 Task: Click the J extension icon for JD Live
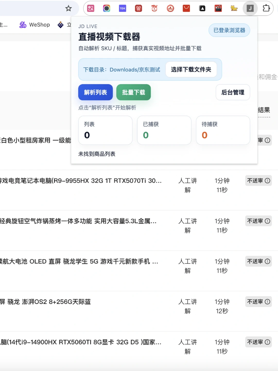250,8
